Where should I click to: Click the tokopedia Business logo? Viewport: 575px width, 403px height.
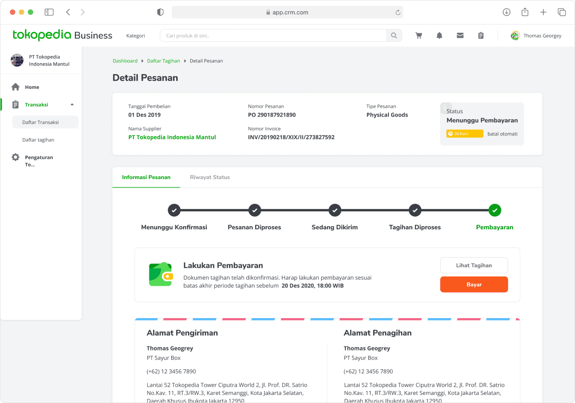click(x=62, y=35)
